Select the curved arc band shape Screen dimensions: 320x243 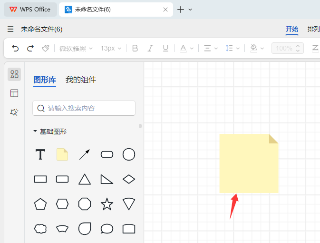62,229
